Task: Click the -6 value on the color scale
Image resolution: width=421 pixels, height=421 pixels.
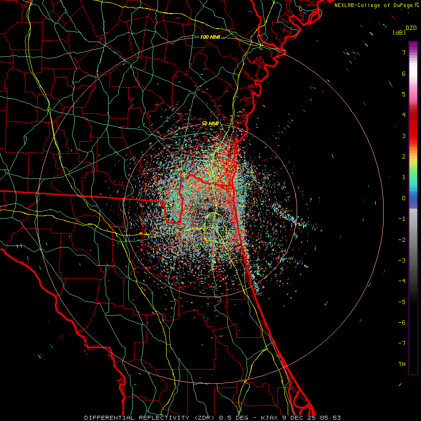Action: pos(402,323)
